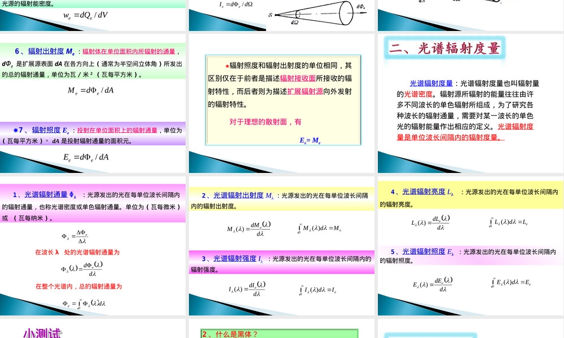Screen dimensions: 564x338
Task: Click the formula we = dQe / dV
Action: click(86, 15)
